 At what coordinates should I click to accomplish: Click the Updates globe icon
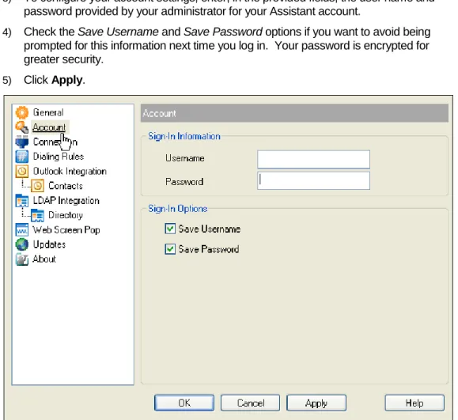tap(22, 244)
